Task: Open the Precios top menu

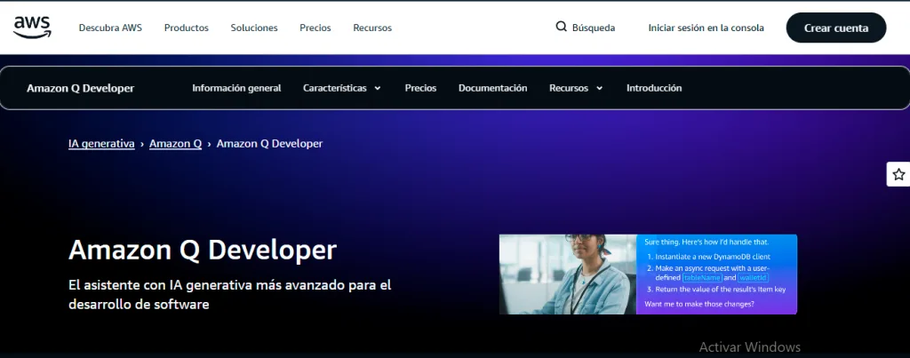Action: (315, 28)
